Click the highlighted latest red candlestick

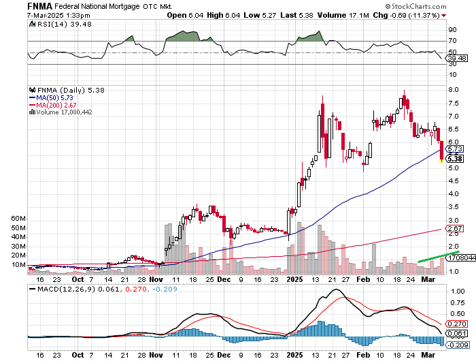442,151
